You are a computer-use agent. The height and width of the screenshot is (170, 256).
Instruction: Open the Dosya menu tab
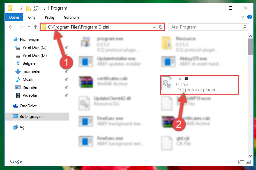coord(14,17)
